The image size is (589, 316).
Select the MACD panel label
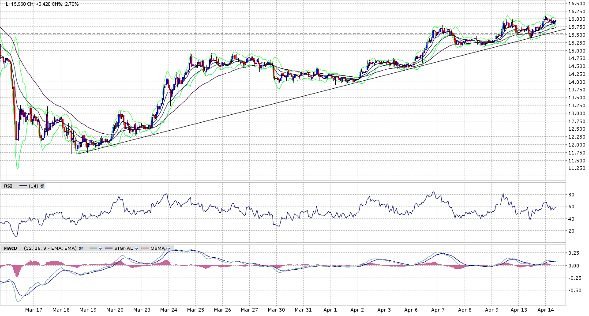[x=10, y=248]
